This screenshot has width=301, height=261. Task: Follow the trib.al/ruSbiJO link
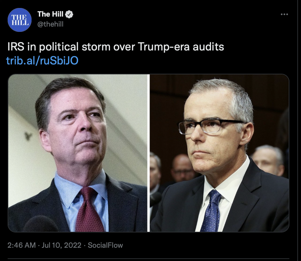(x=42, y=60)
